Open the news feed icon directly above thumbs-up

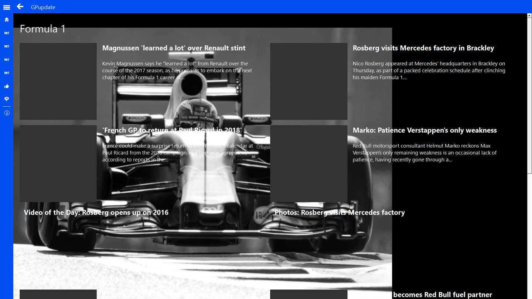7,73
